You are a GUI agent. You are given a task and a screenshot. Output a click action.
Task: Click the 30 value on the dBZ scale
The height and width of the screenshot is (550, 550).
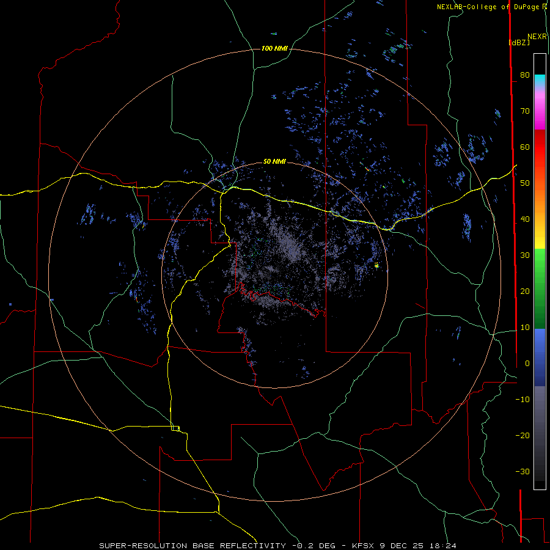[525, 255]
